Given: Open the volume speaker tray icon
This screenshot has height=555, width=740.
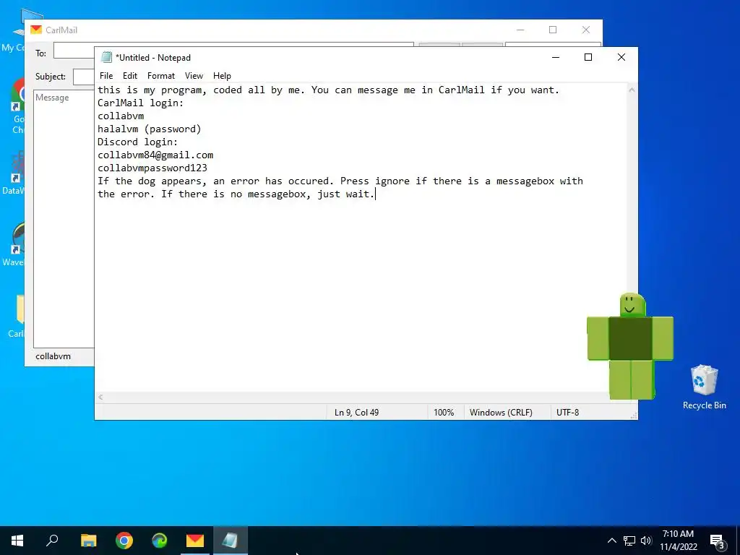Looking at the screenshot, I should (646, 541).
